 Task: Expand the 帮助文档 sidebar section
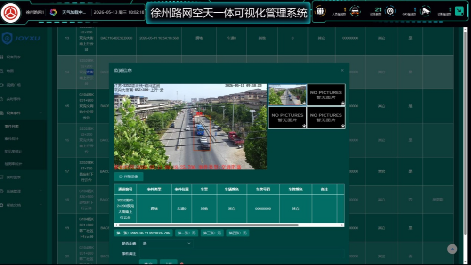pos(41,205)
